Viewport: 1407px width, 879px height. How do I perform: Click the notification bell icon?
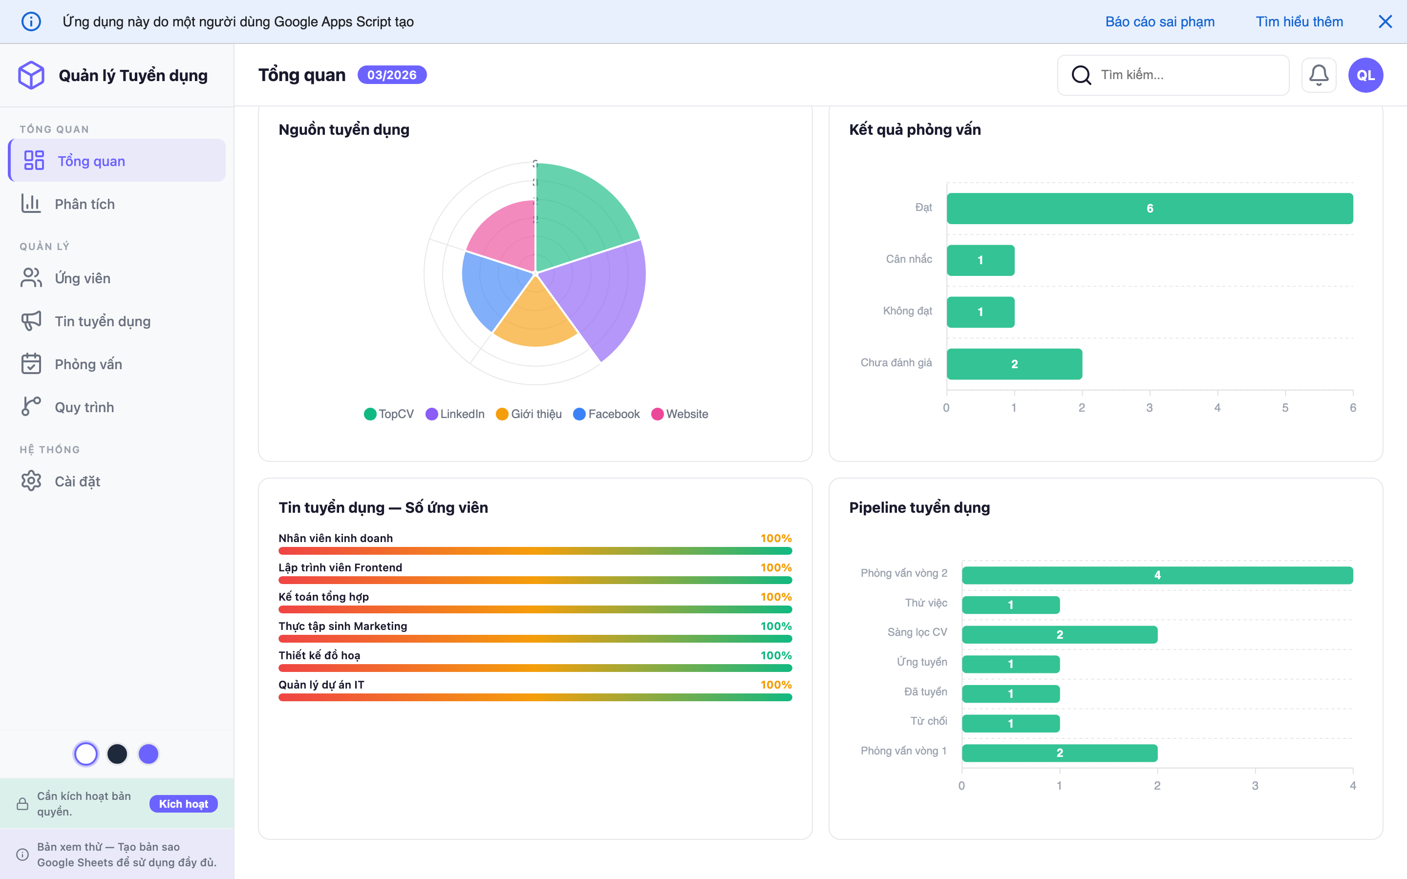(x=1318, y=75)
